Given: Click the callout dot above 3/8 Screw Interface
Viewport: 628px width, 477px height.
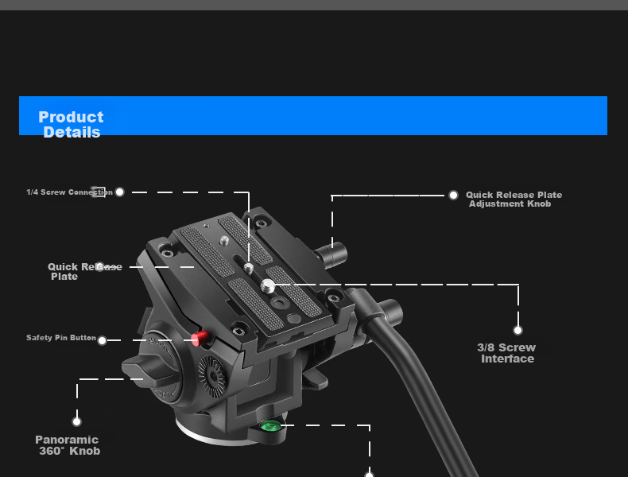Looking at the screenshot, I should click(518, 331).
